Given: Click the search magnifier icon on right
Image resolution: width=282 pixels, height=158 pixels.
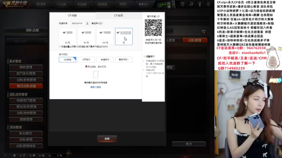Looking at the screenshot, I should pyautogui.click(x=204, y=32).
